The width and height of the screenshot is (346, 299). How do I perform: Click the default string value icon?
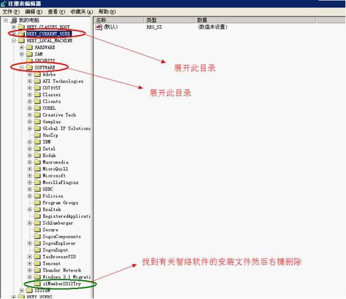pyautogui.click(x=99, y=27)
